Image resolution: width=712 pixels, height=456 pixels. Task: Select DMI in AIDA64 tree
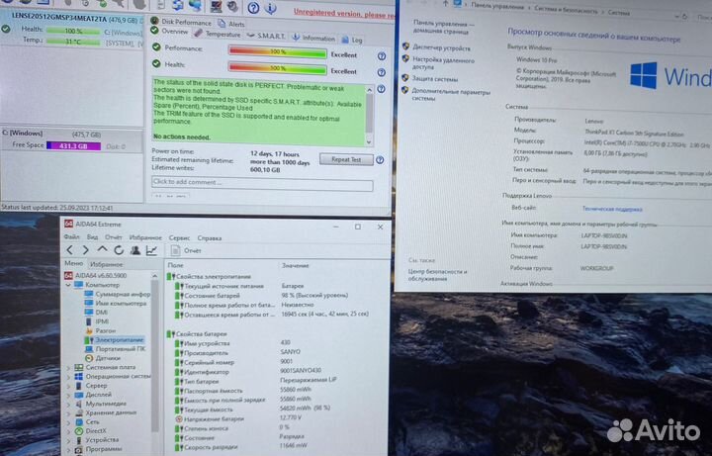pyautogui.click(x=101, y=312)
